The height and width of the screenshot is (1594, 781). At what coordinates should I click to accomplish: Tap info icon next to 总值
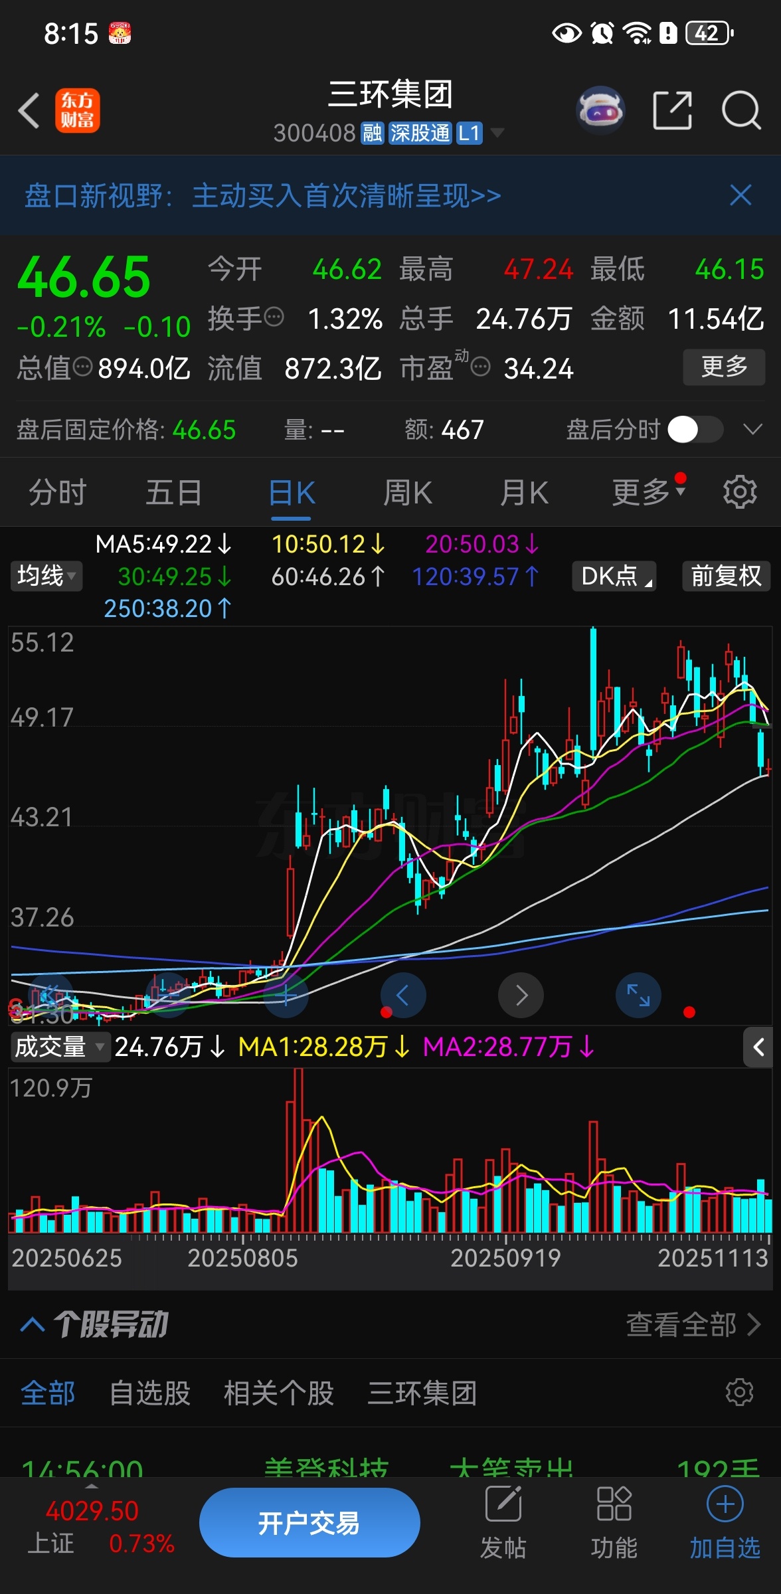tap(82, 367)
